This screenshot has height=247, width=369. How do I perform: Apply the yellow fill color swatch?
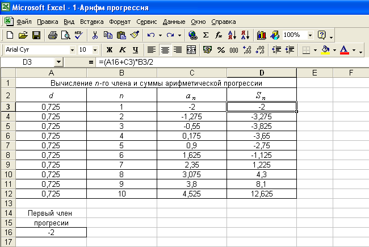pos(326,50)
